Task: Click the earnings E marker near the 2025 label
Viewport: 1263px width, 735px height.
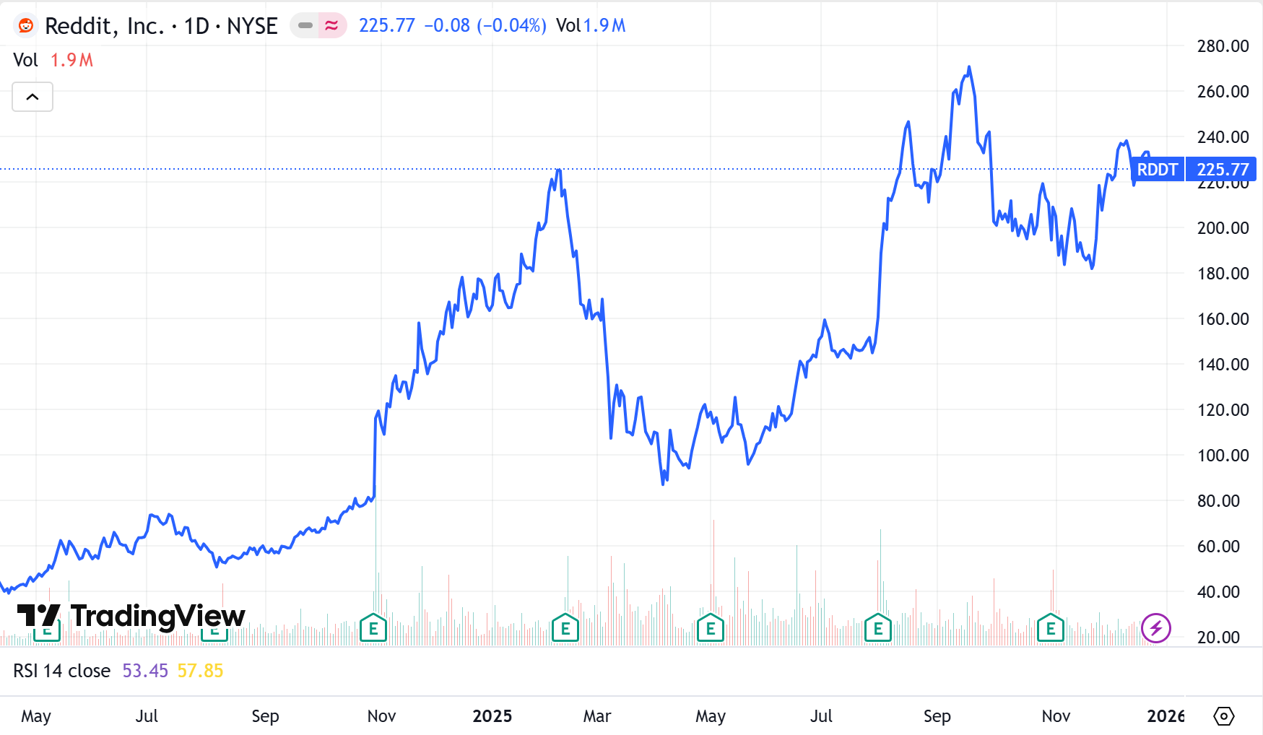Action: point(565,628)
